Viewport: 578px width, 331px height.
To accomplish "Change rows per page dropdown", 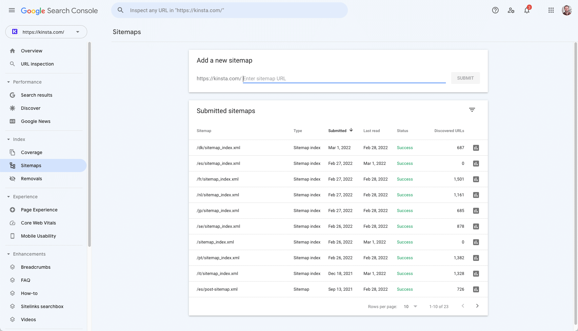I will point(410,306).
